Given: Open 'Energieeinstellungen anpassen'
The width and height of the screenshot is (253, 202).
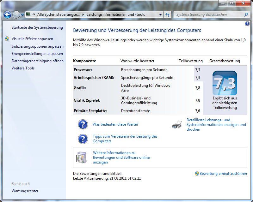Looking at the screenshot, I should [37, 54].
